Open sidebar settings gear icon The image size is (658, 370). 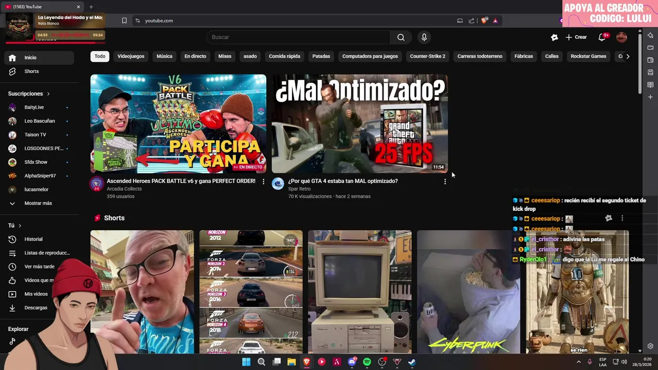[x=650, y=346]
